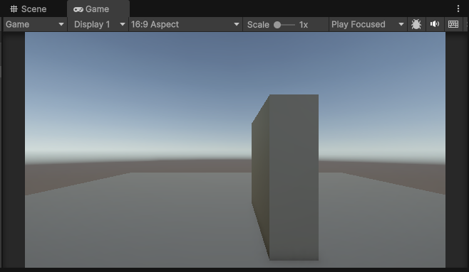
Task: Click the grid icon on the Scene tab
Action: point(14,9)
